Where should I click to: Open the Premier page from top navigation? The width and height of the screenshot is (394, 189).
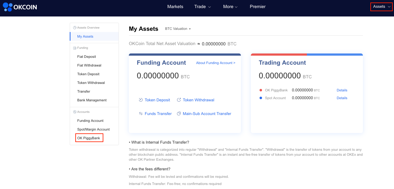[x=258, y=7]
